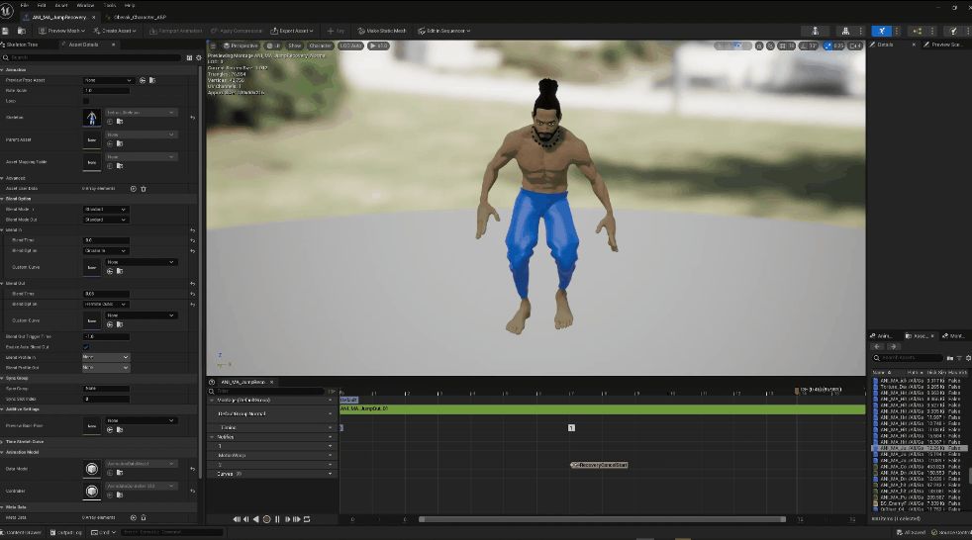Click the LOD Auto button
The image size is (972, 540).
click(350, 45)
